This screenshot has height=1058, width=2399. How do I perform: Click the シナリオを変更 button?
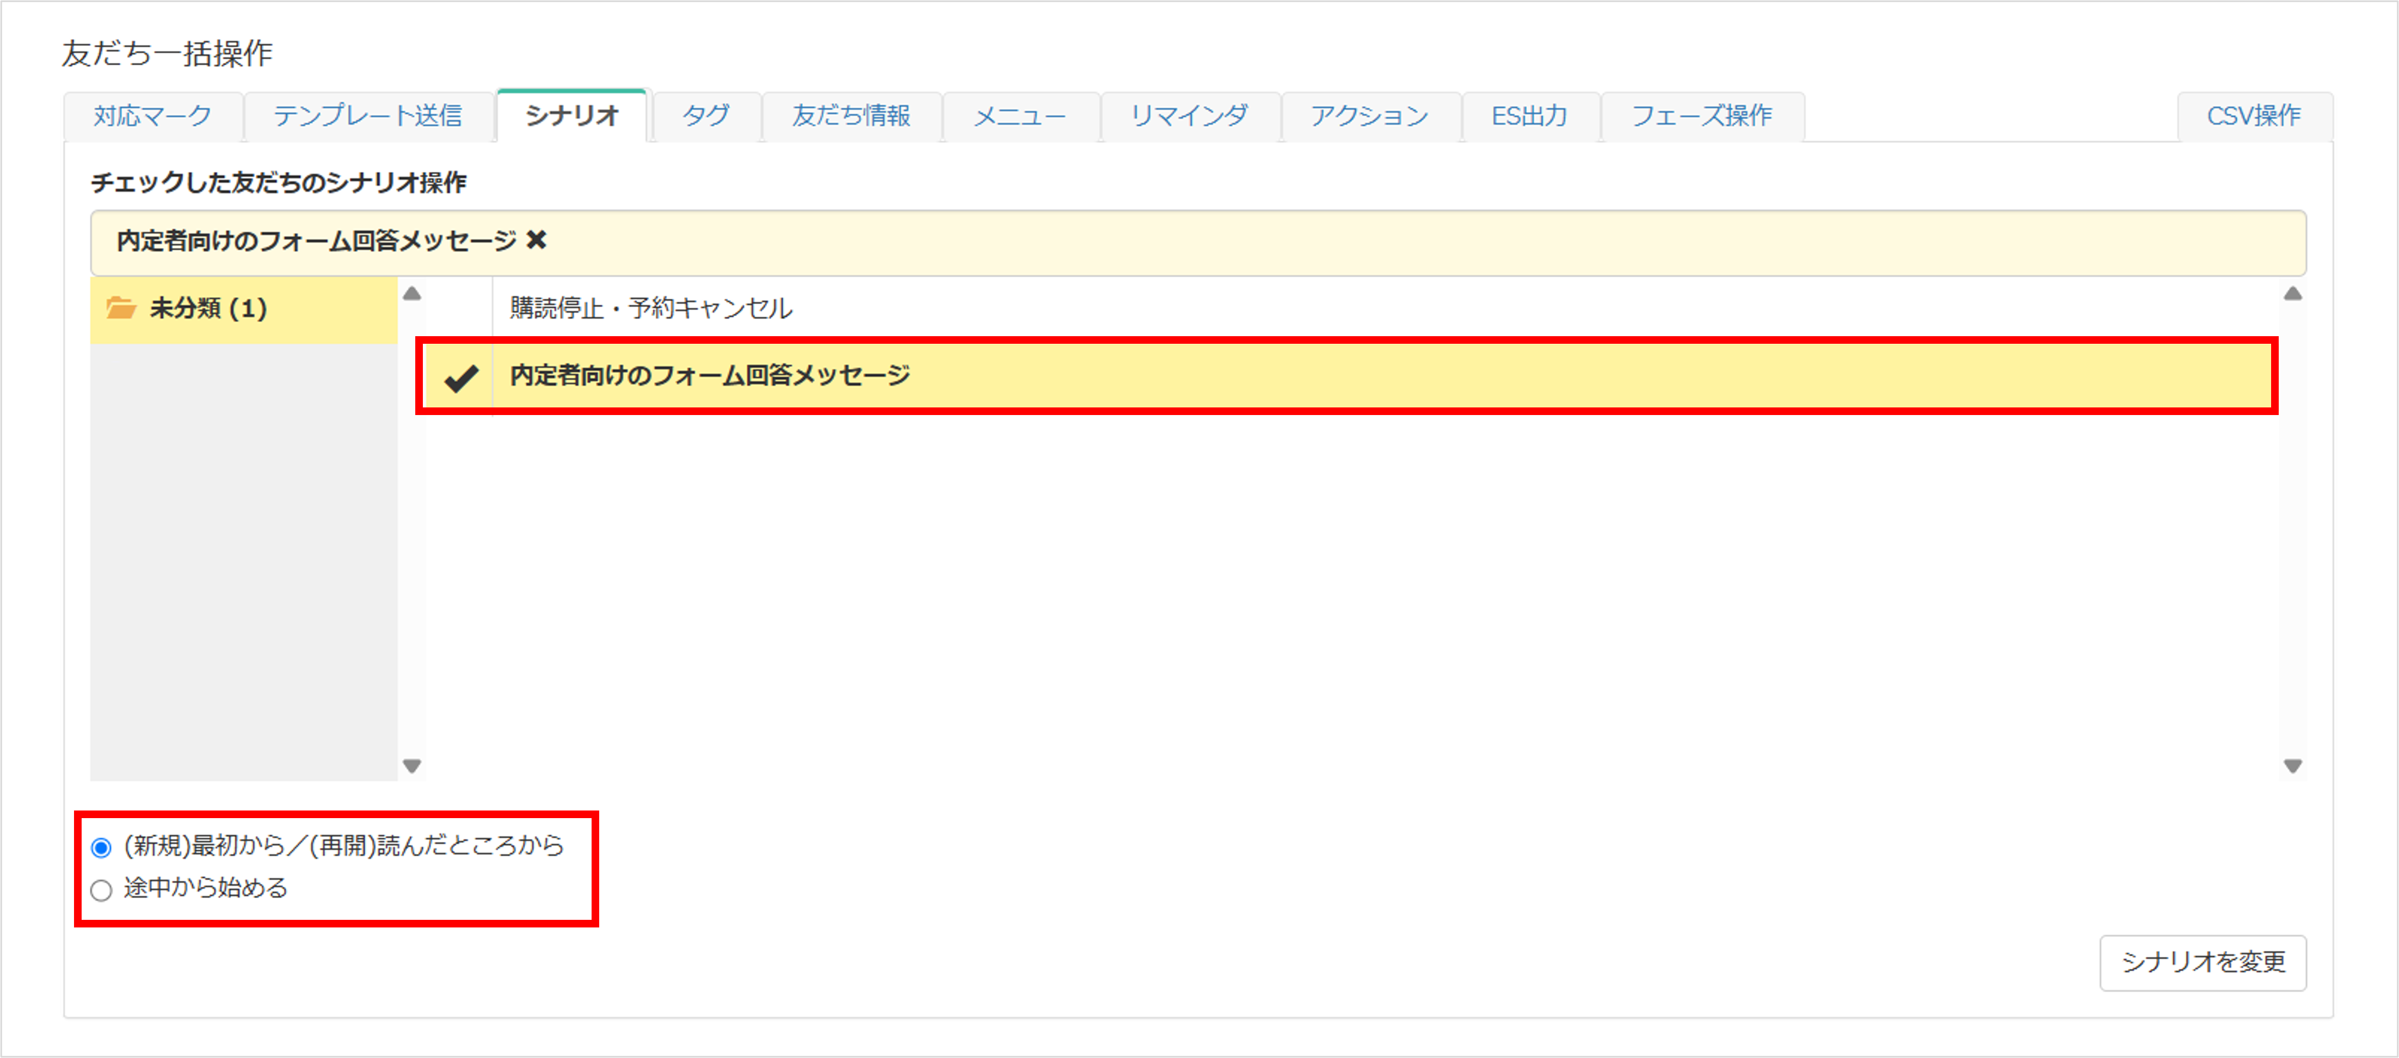point(2203,963)
